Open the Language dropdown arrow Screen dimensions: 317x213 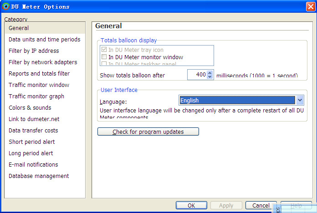(x=300, y=100)
